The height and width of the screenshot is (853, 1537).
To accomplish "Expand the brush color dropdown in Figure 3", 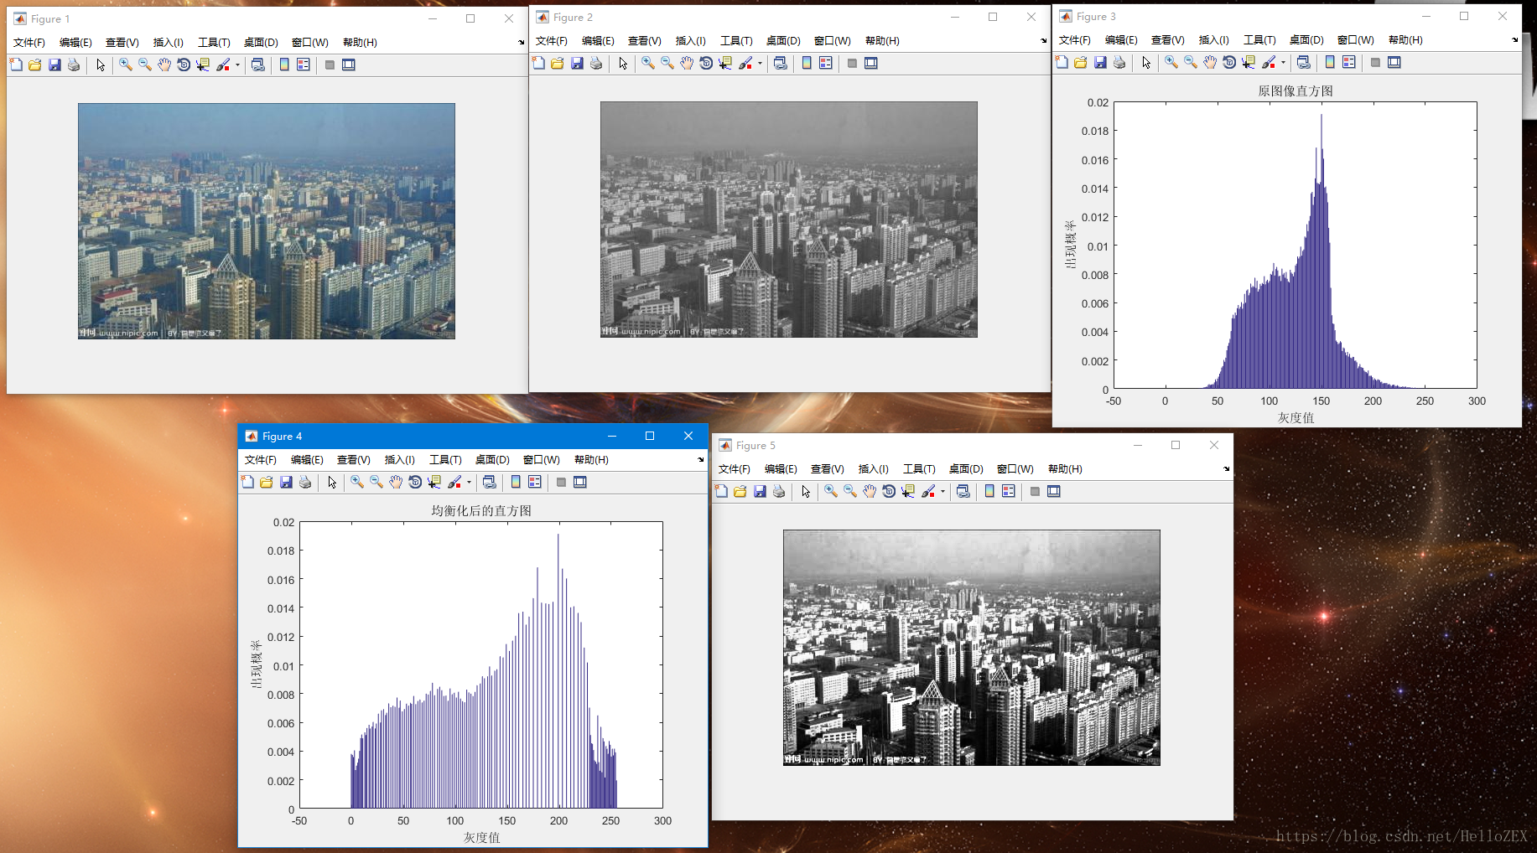I will (x=1283, y=62).
